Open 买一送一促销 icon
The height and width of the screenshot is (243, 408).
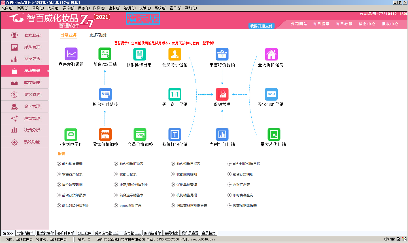coord(175,94)
